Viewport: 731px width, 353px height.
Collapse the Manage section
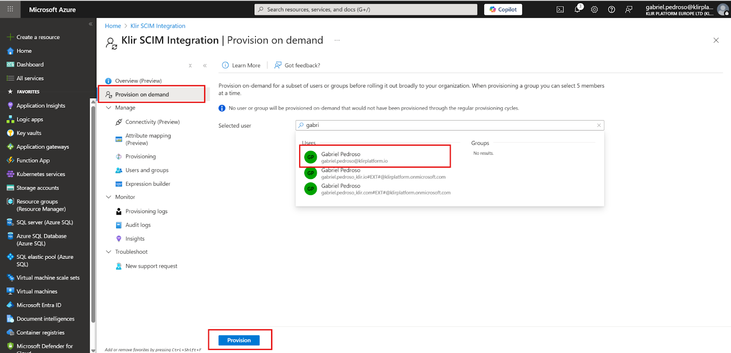109,108
